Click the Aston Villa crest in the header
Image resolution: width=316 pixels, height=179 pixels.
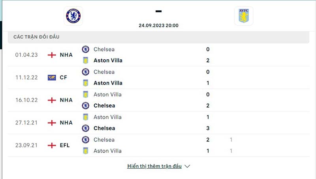(243, 16)
